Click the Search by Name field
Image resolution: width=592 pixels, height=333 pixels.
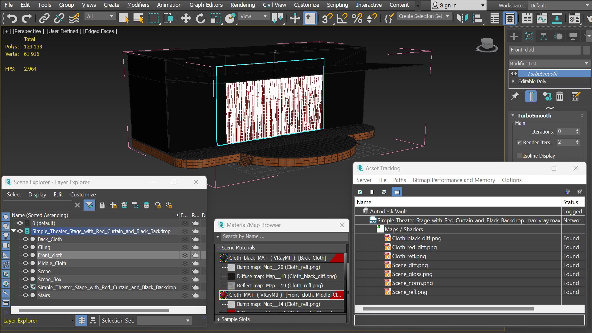pyautogui.click(x=284, y=236)
